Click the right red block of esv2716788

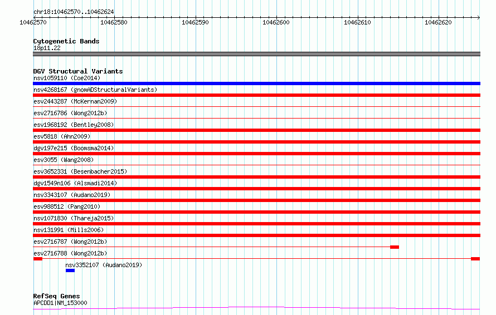[475, 259]
